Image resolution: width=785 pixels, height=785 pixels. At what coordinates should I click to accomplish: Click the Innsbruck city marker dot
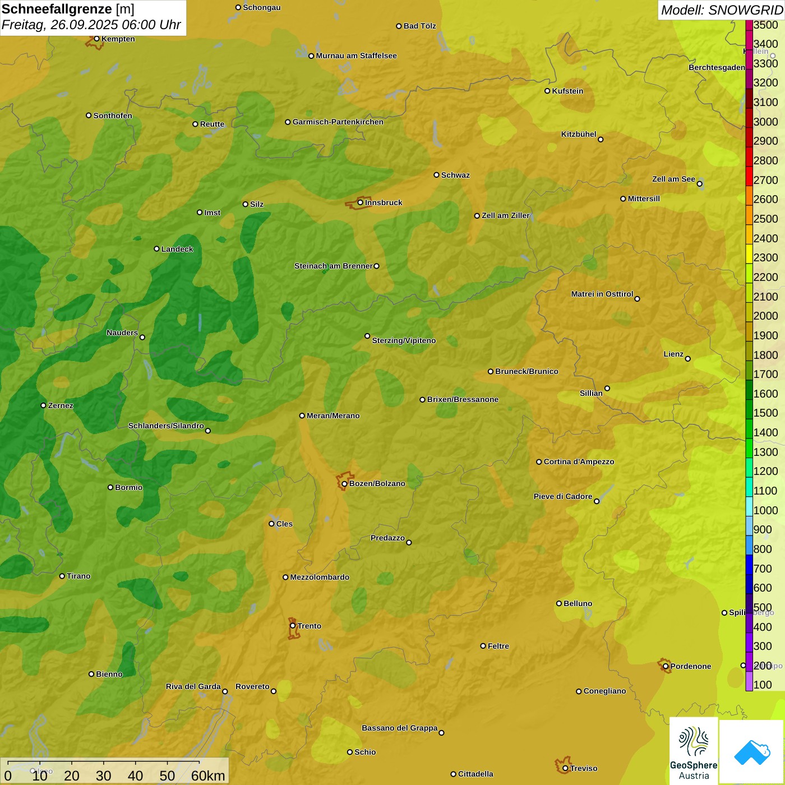[x=361, y=202]
